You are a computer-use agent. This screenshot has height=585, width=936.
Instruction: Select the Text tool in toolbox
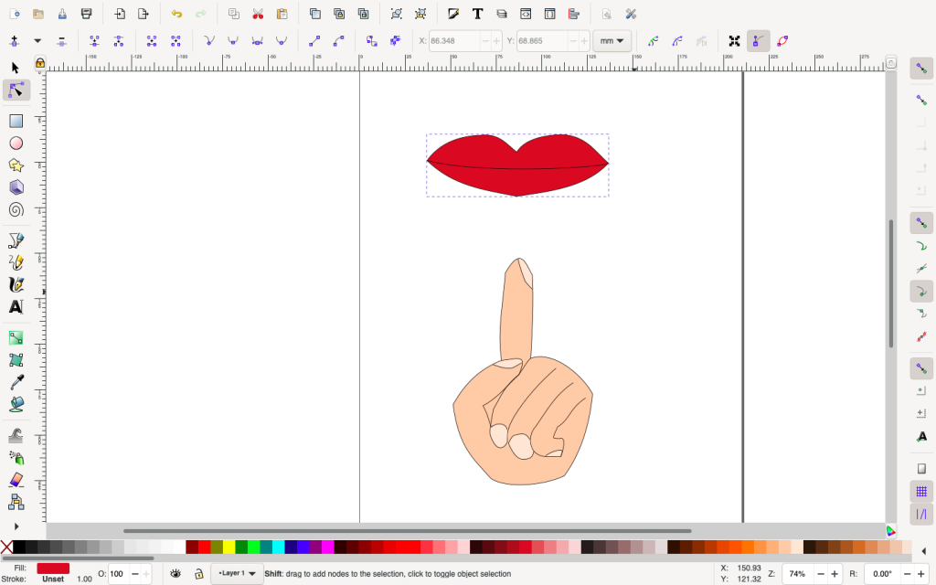[x=16, y=307]
